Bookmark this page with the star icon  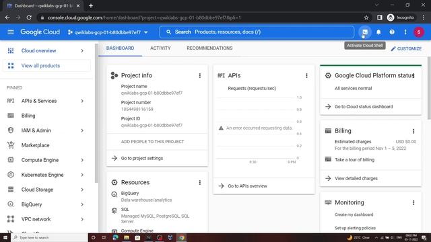366,17
